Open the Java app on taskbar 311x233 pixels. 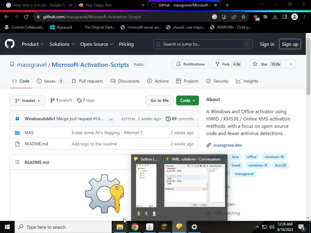149,227
